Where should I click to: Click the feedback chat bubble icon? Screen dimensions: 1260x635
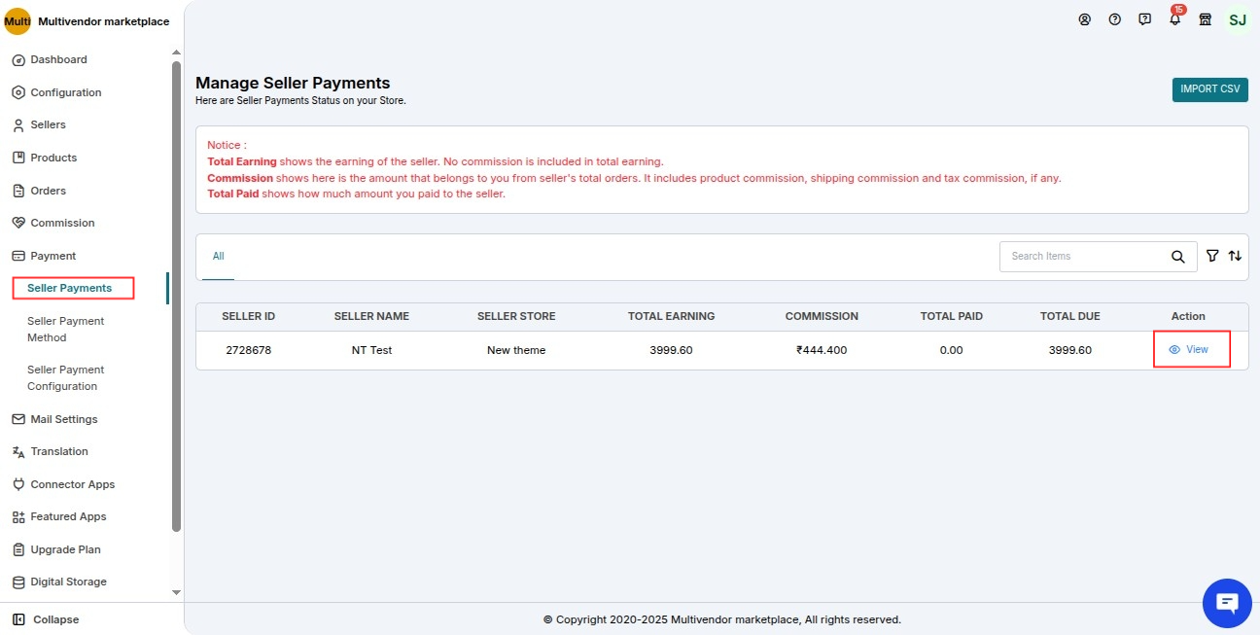(x=1144, y=19)
